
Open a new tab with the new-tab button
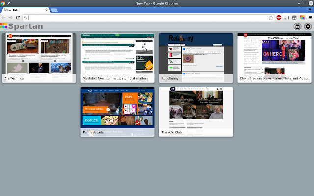tap(54, 10)
